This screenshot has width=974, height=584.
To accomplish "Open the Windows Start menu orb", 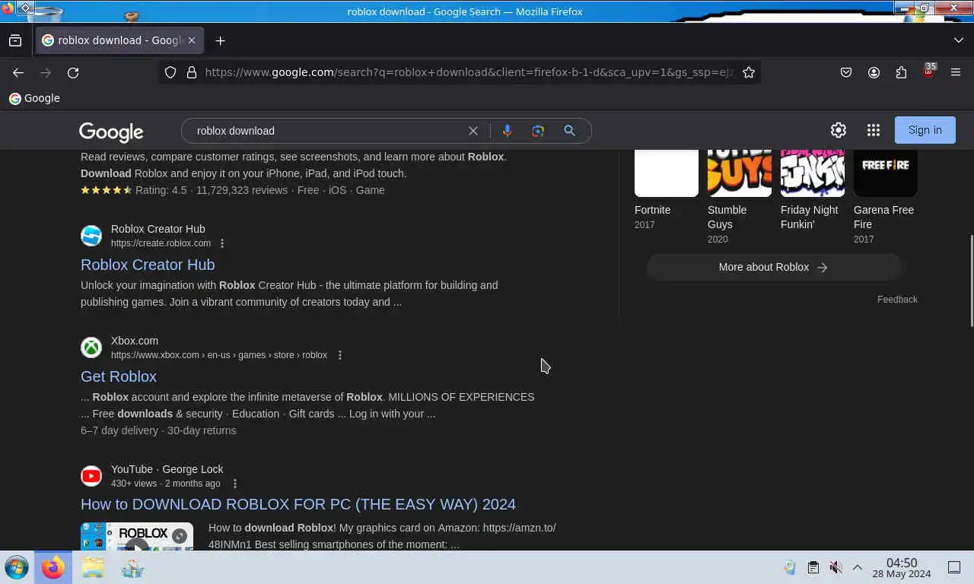I will tap(17, 567).
